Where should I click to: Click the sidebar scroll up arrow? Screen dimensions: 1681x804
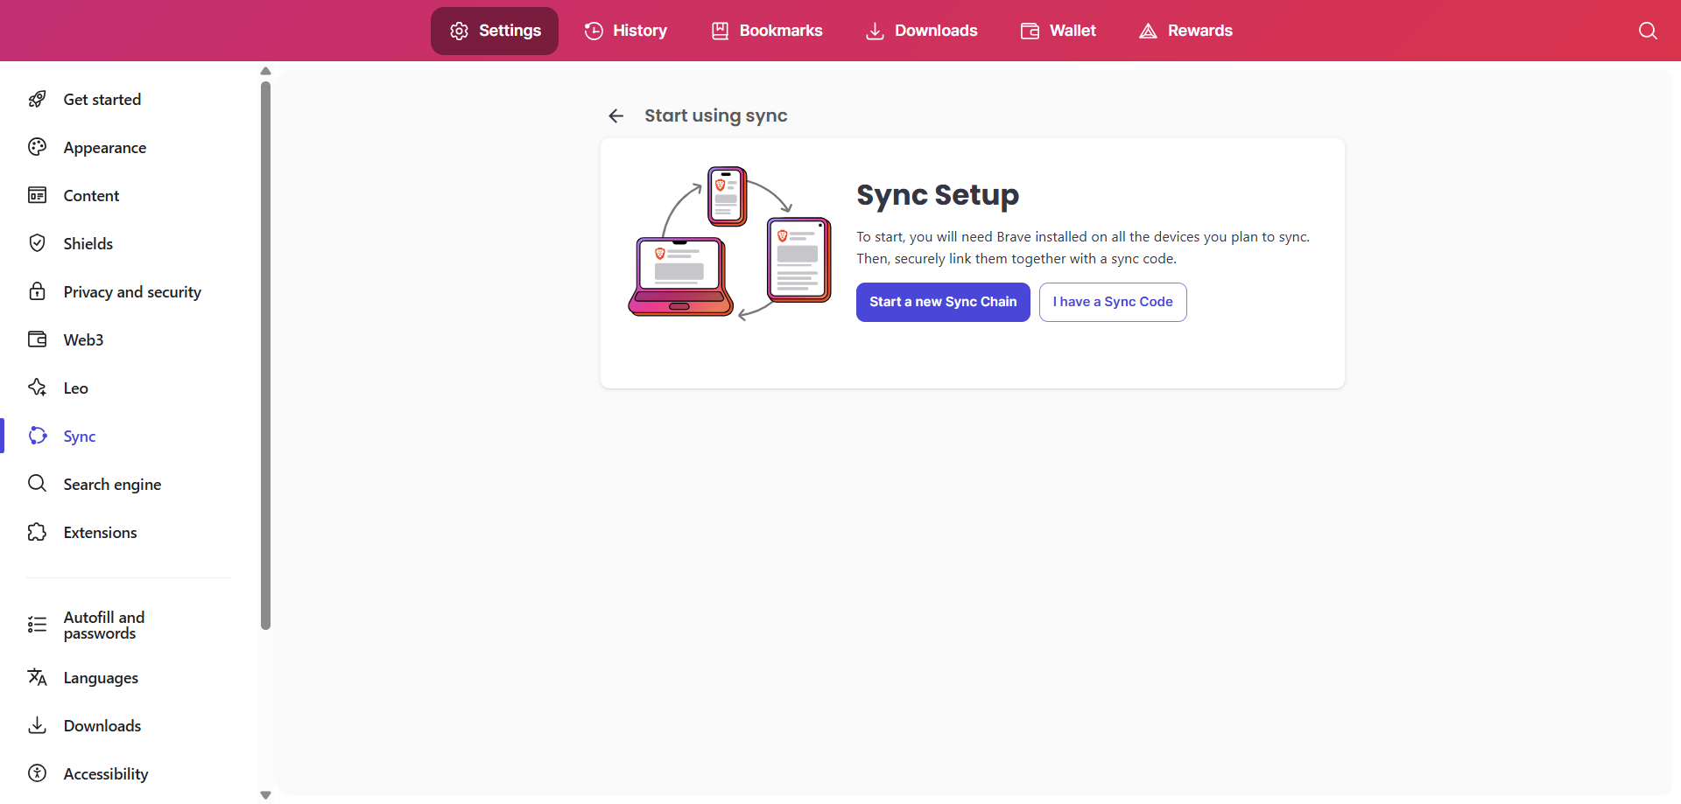[265, 71]
